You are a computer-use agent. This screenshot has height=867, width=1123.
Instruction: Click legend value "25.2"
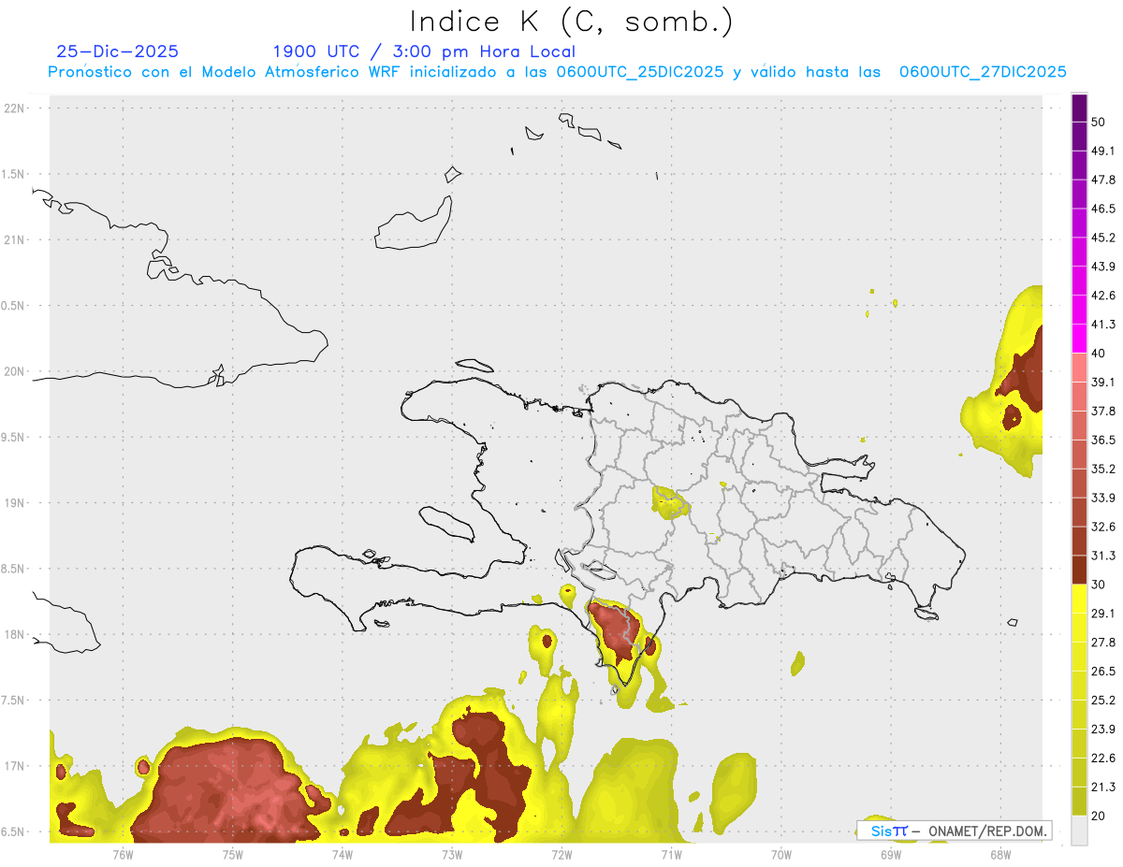1103,700
